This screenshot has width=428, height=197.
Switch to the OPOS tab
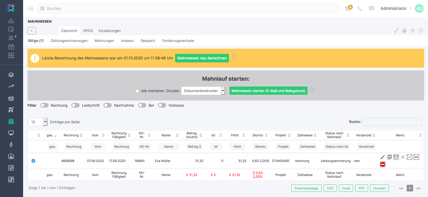tap(88, 31)
